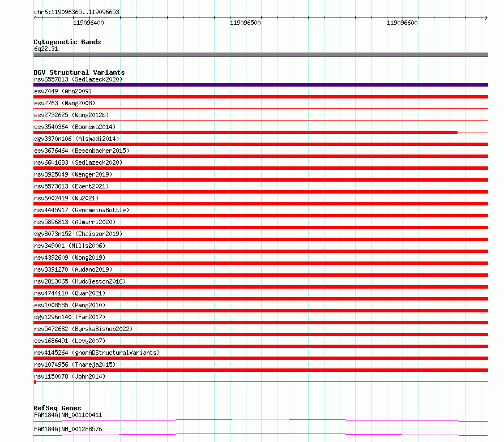Select the esv7449 (Ahn2009) variant label

63,91
